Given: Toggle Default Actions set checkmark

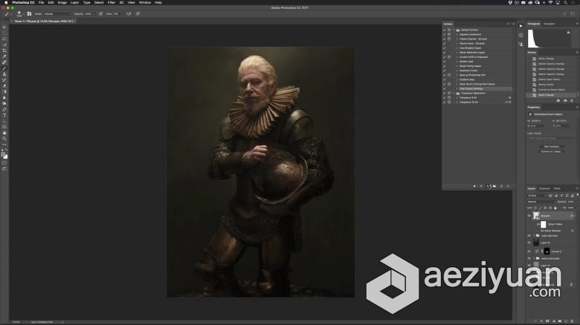Looking at the screenshot, I should (445, 30).
